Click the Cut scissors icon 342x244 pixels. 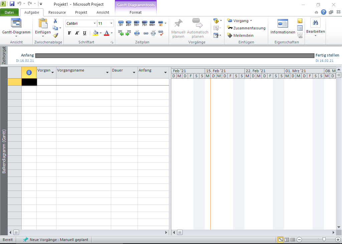[x=55, y=21]
